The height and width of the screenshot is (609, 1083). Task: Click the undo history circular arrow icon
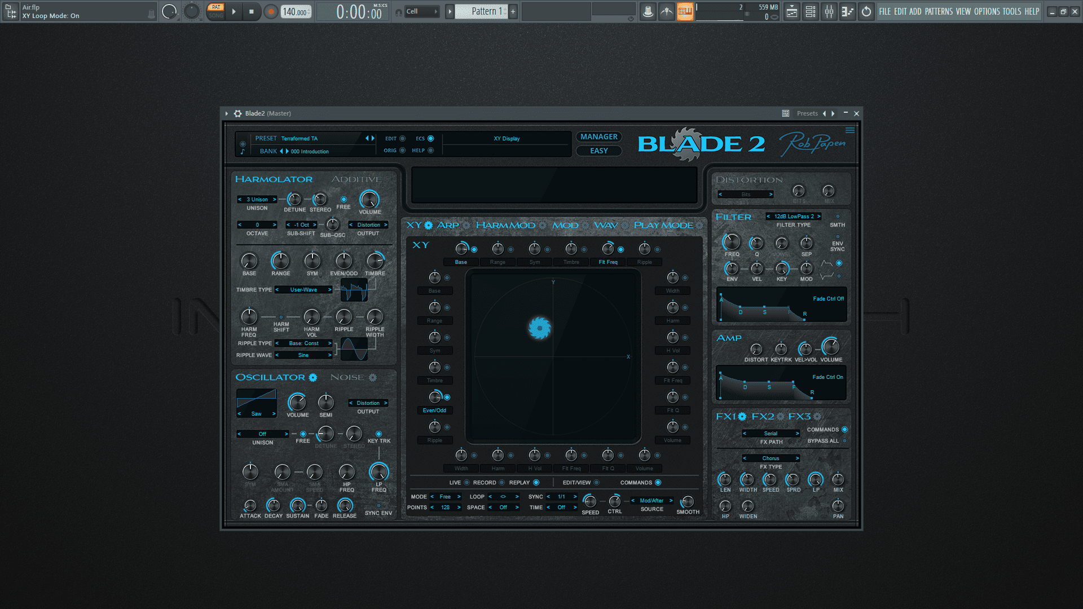click(866, 11)
